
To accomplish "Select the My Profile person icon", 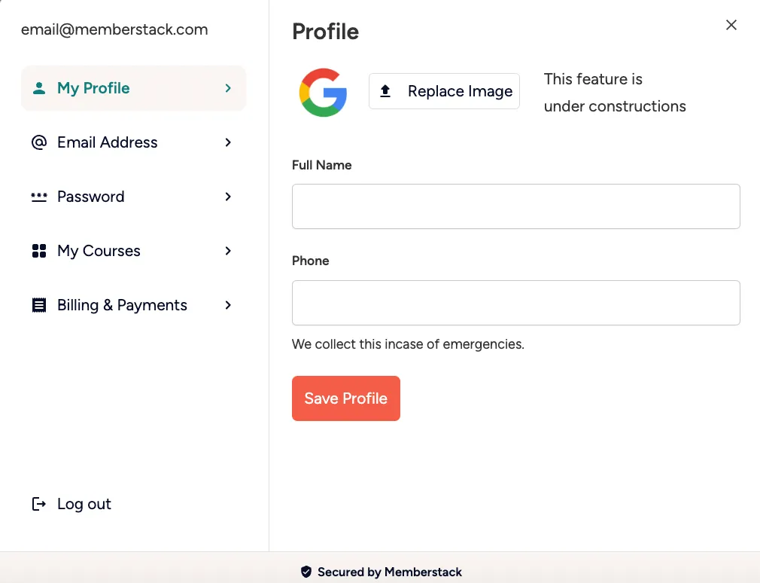I will click(38, 87).
